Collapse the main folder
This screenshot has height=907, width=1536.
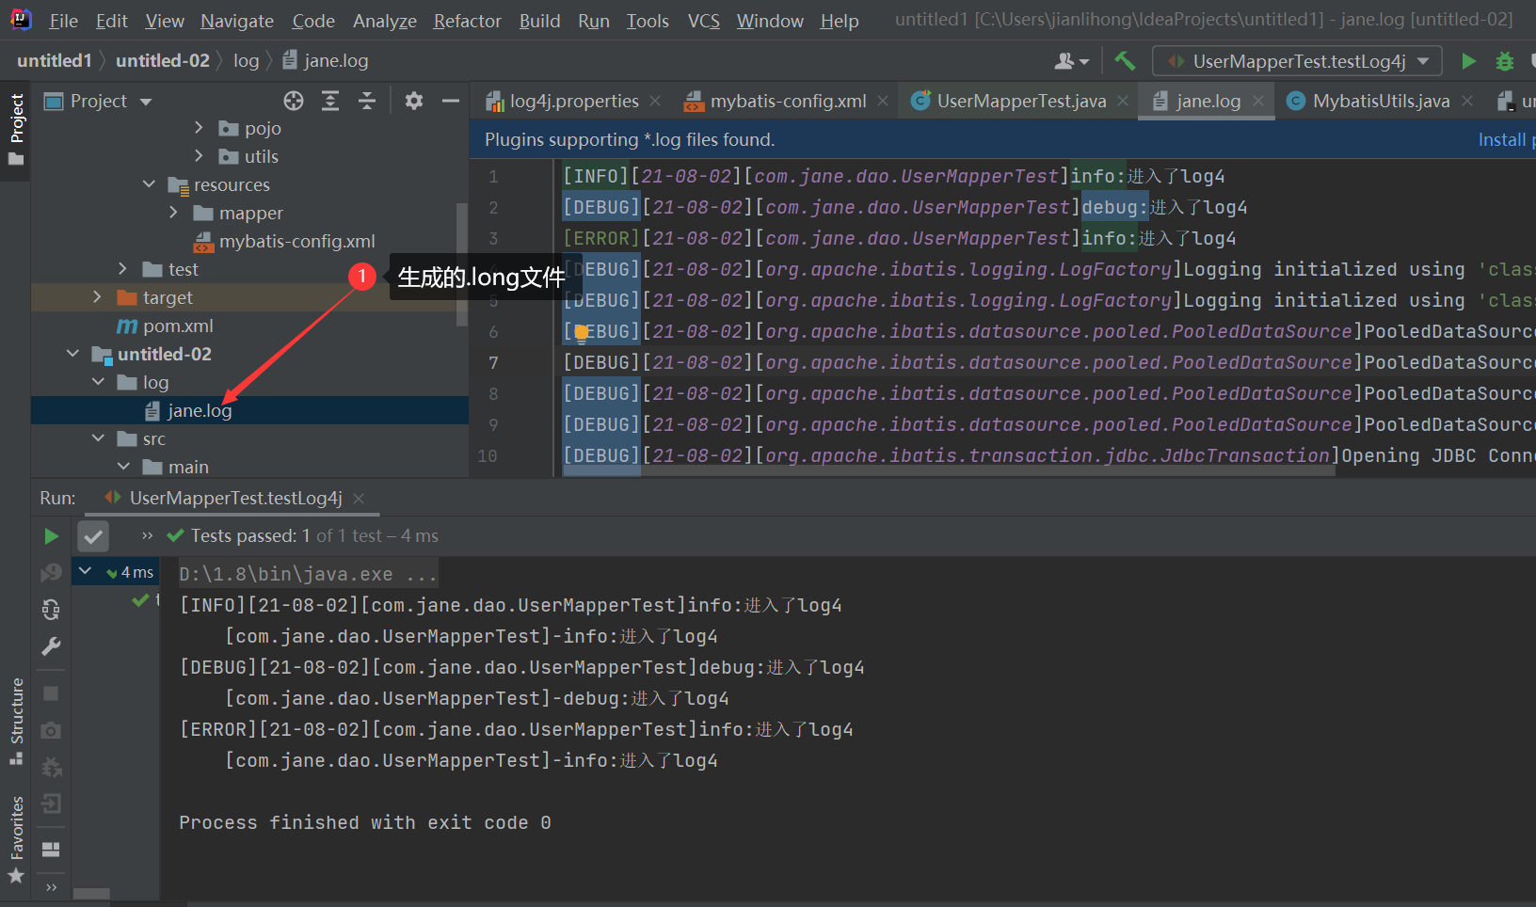(123, 466)
